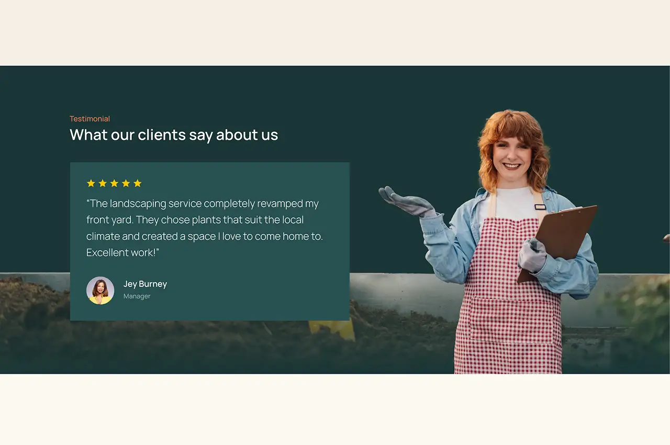Click the 'What our clients say about us' heading
The image size is (670, 445).
174,135
